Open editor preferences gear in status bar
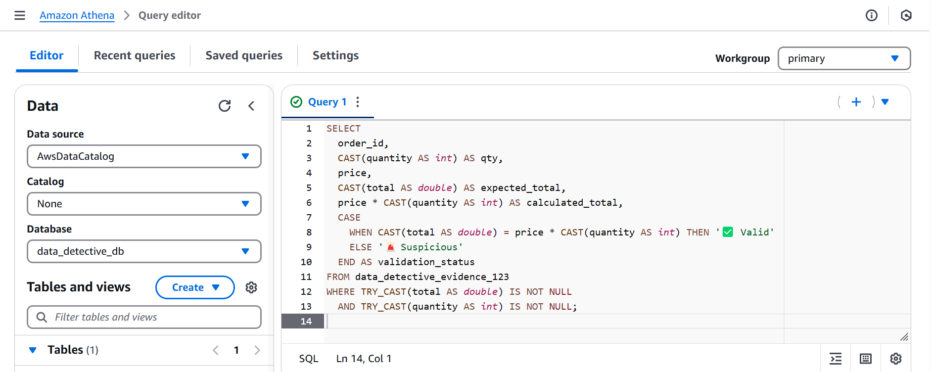The image size is (931, 372). click(x=896, y=359)
